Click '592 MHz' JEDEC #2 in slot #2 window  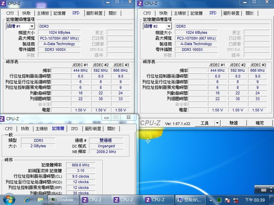pos(237,71)
